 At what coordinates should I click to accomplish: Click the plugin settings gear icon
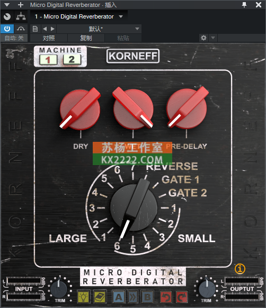203,38
